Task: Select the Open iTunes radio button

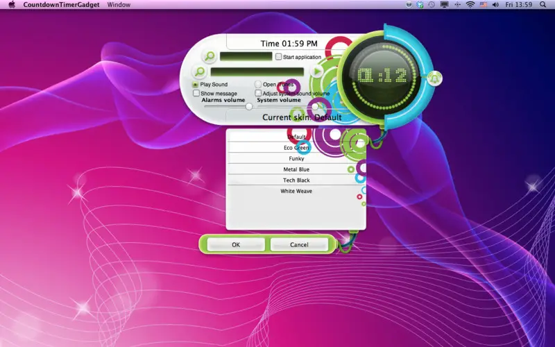Action: (x=258, y=84)
